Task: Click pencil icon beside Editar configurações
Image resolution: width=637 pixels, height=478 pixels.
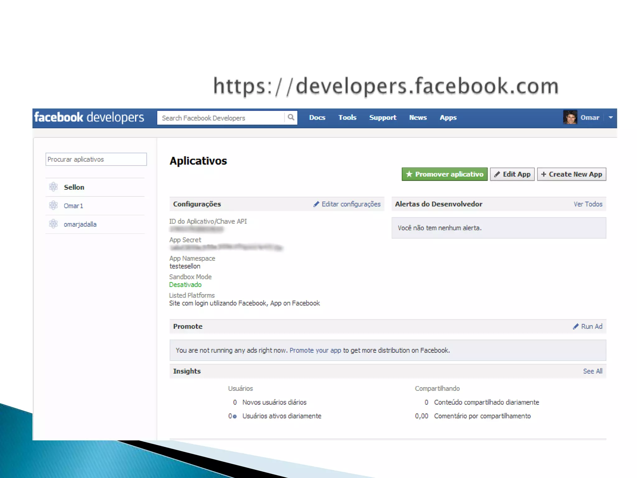Action: pos(316,204)
